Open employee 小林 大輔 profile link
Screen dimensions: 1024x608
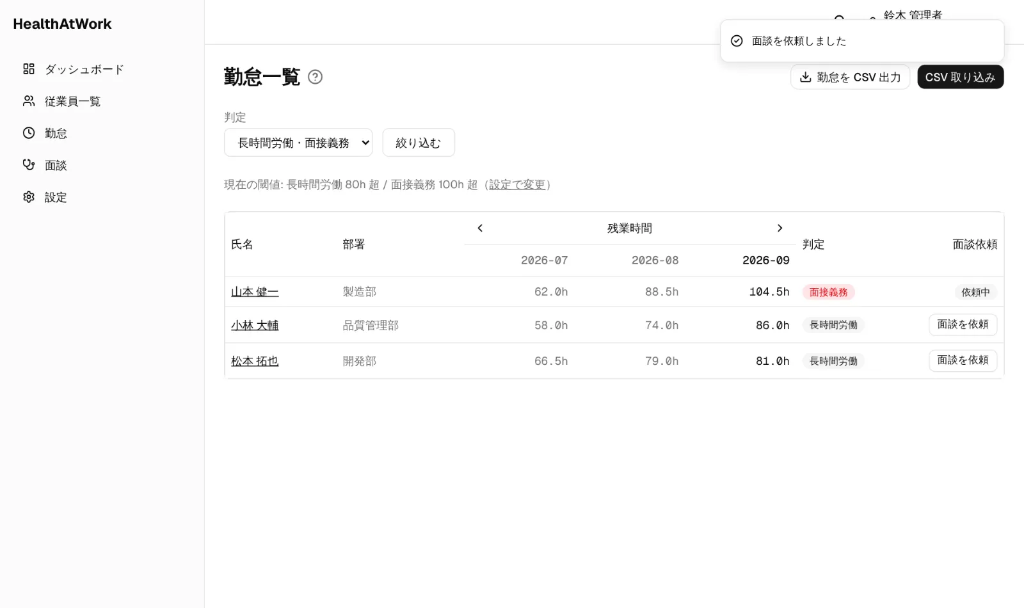(255, 325)
